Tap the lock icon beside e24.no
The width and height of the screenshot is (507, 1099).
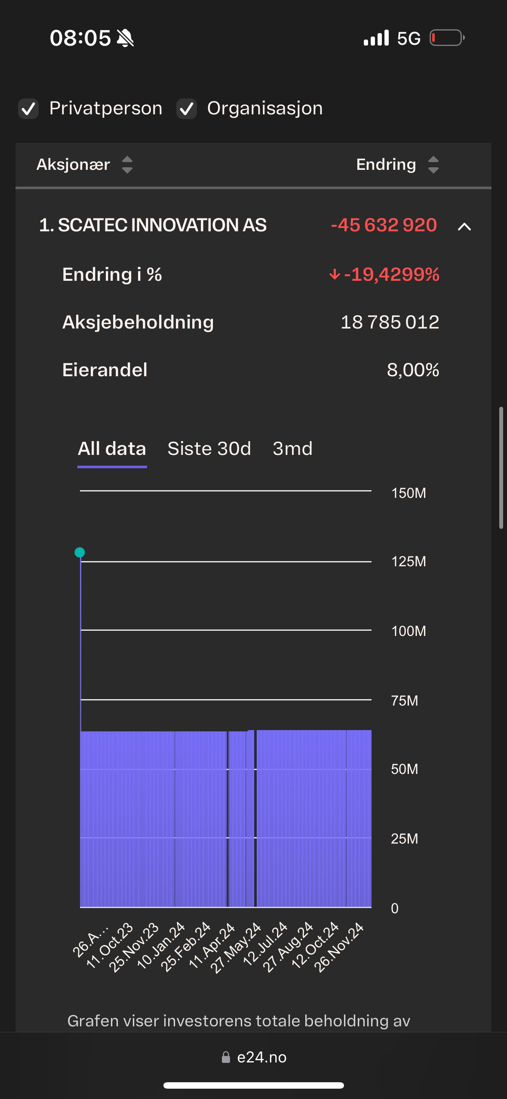coord(226,1057)
